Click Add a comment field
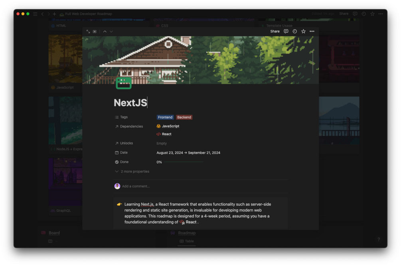Screen dimensions: 401x266 (136, 186)
